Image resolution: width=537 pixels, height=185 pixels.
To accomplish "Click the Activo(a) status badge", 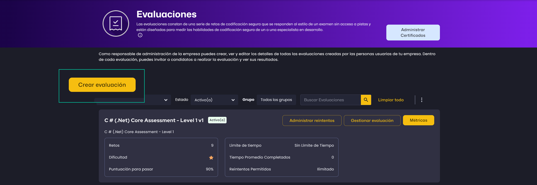I will point(217,120).
